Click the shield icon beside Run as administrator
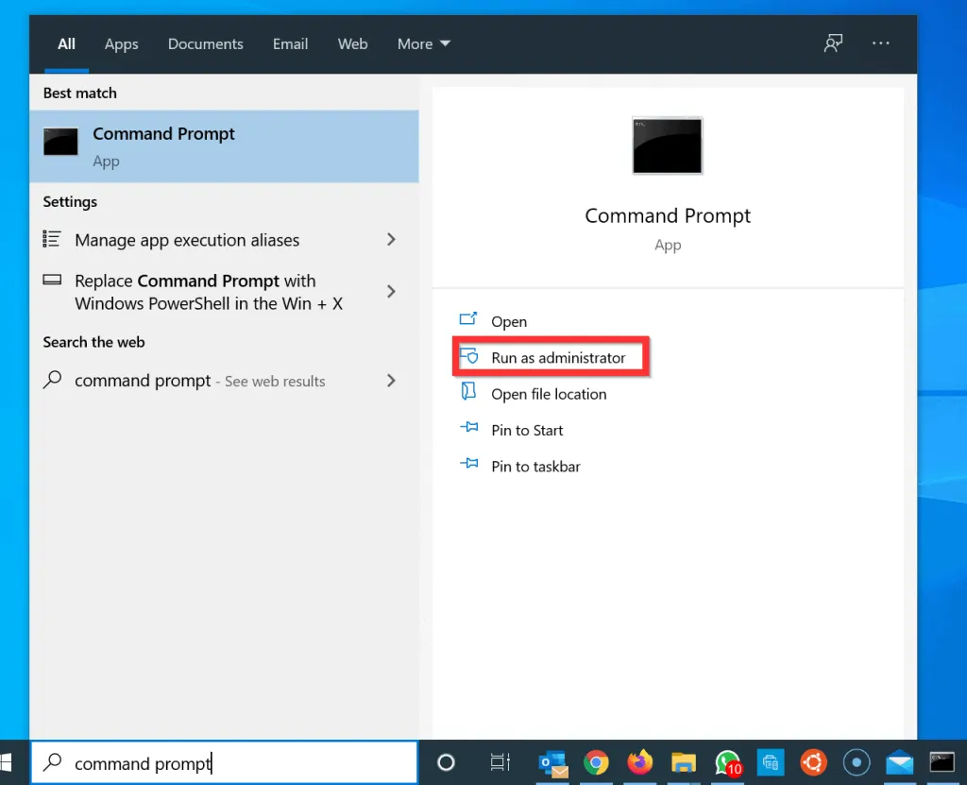The image size is (967, 785). [x=471, y=357]
